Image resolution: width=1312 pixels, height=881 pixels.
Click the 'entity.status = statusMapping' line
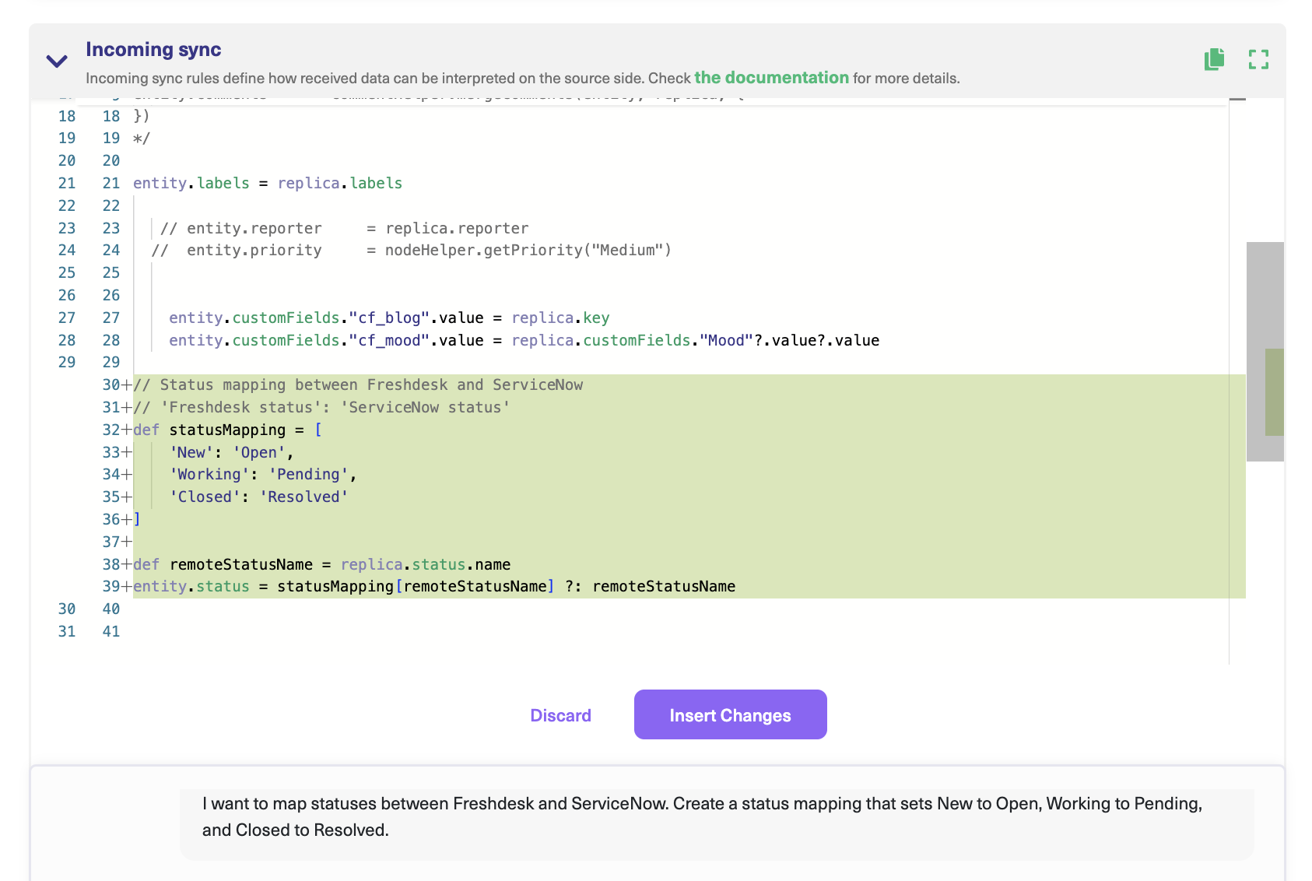point(434,586)
